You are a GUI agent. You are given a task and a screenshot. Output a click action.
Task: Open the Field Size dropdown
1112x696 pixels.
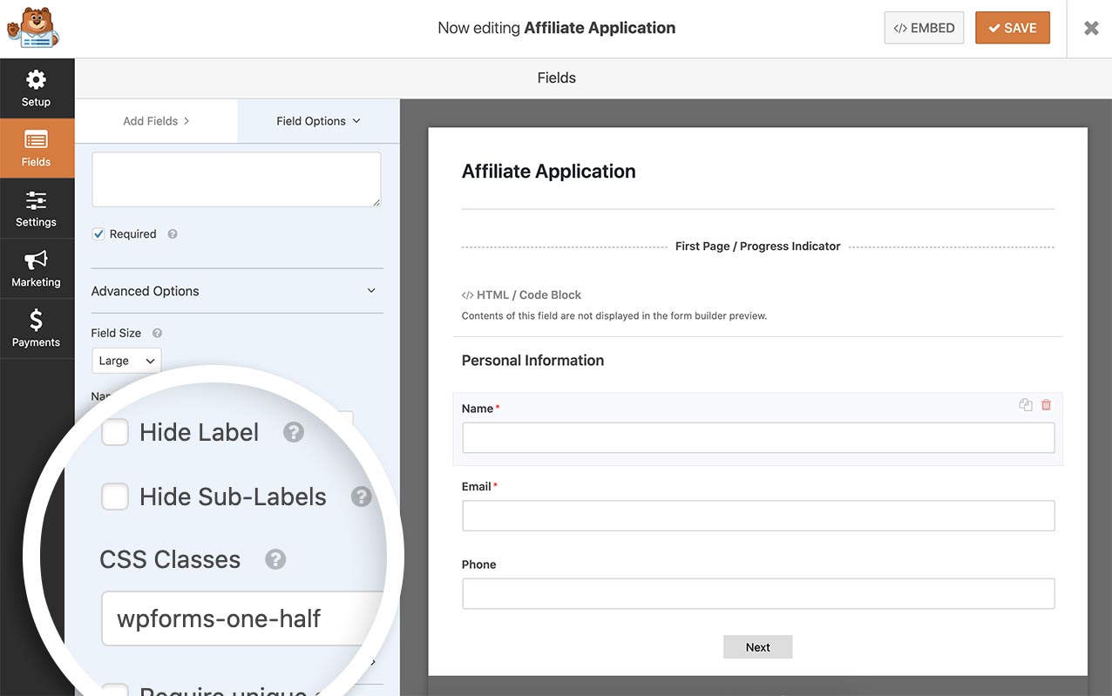(x=125, y=360)
